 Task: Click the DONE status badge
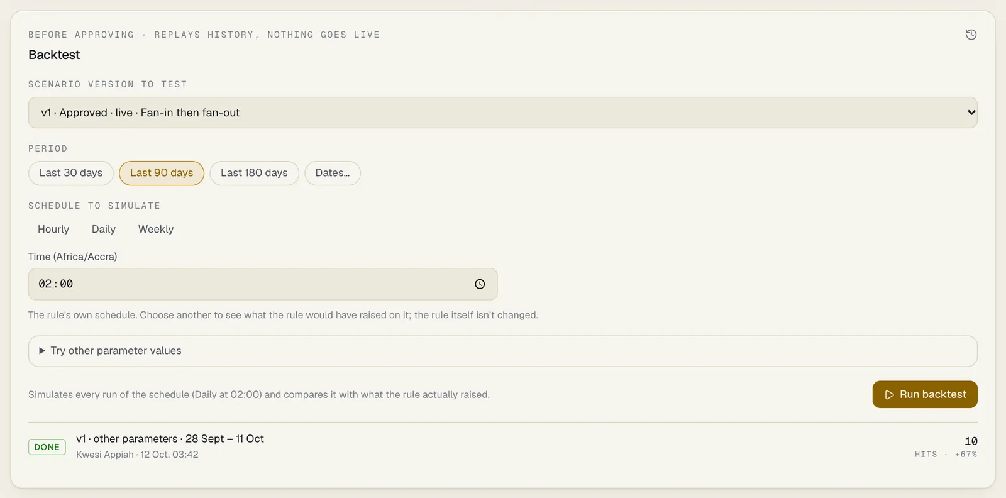tap(47, 447)
